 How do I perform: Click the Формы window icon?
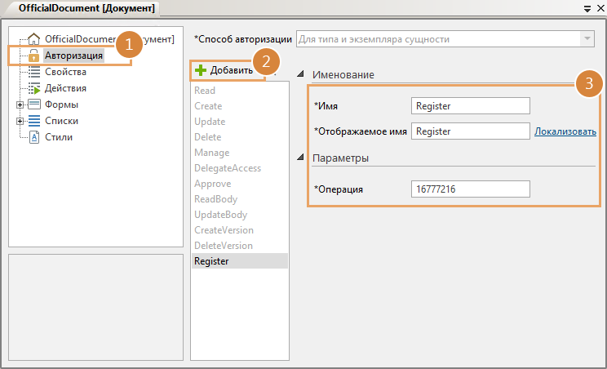[34, 104]
